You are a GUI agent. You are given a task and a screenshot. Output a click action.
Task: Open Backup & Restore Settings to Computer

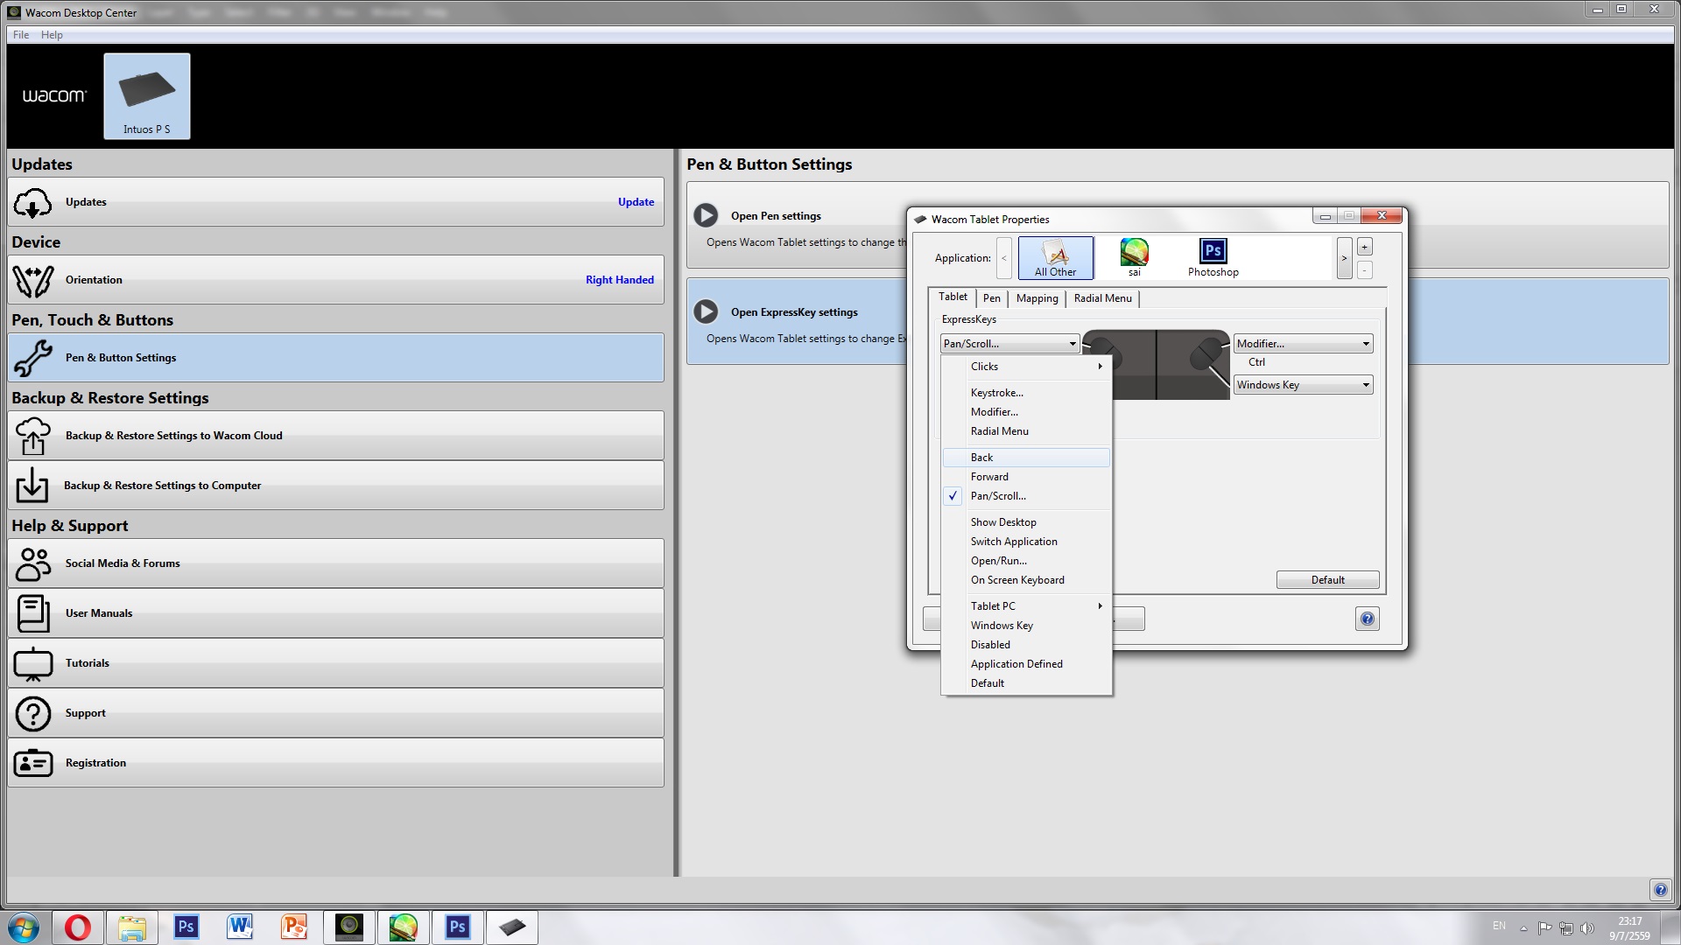[x=335, y=486]
